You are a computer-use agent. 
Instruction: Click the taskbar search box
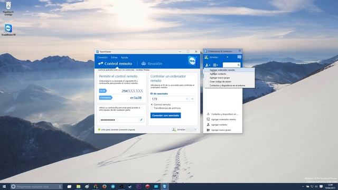pos(36,186)
